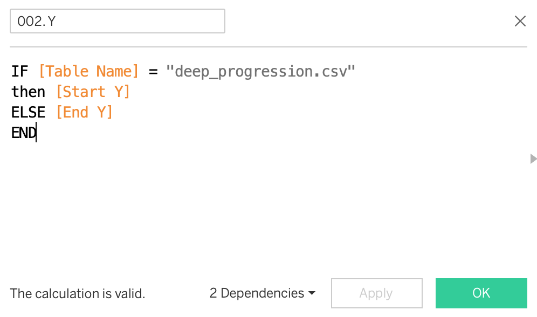Click the calculation name field 002. Y
The width and height of the screenshot is (537, 317).
[117, 22]
